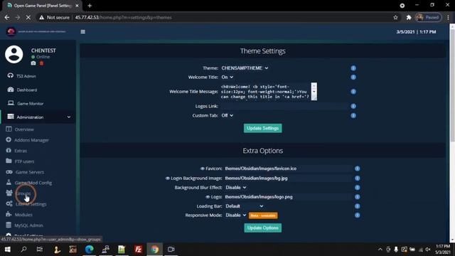Screen dimensions: 455x256
Task: Click the red logout icon under CHENTEST
Action: (41, 63)
